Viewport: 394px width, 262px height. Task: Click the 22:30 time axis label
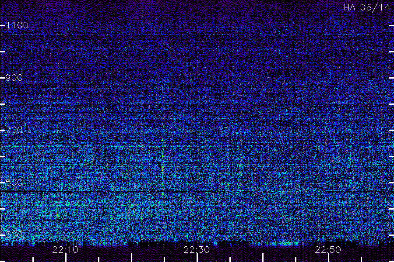pos(197,250)
